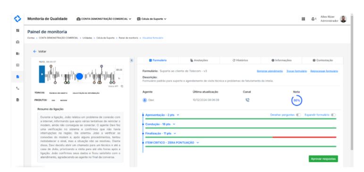Click the last pink marker below the waveform

114,82
